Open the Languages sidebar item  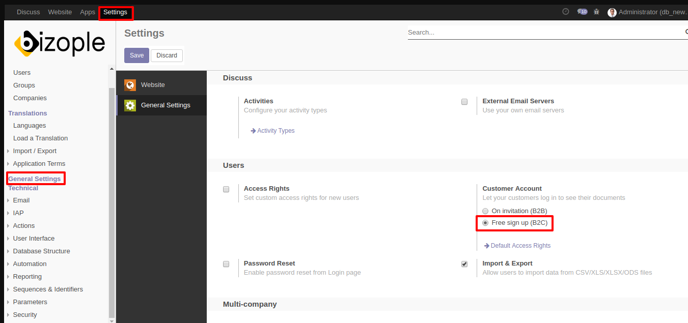tap(30, 126)
